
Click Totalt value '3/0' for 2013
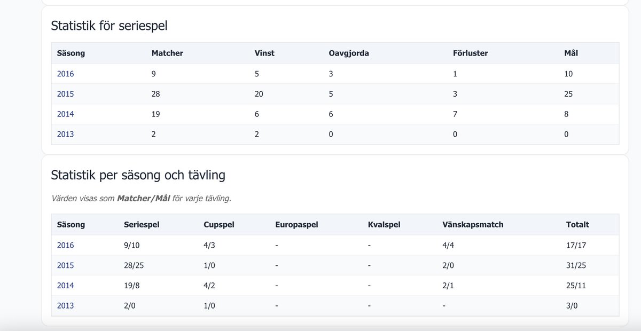point(573,306)
